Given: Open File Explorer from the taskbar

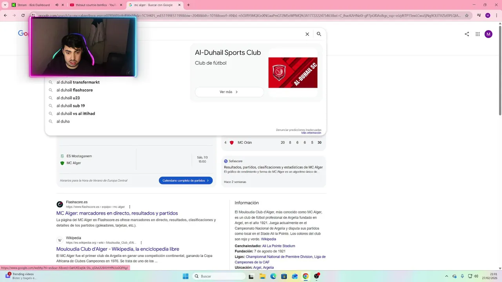Looking at the screenshot, I should pos(262,276).
